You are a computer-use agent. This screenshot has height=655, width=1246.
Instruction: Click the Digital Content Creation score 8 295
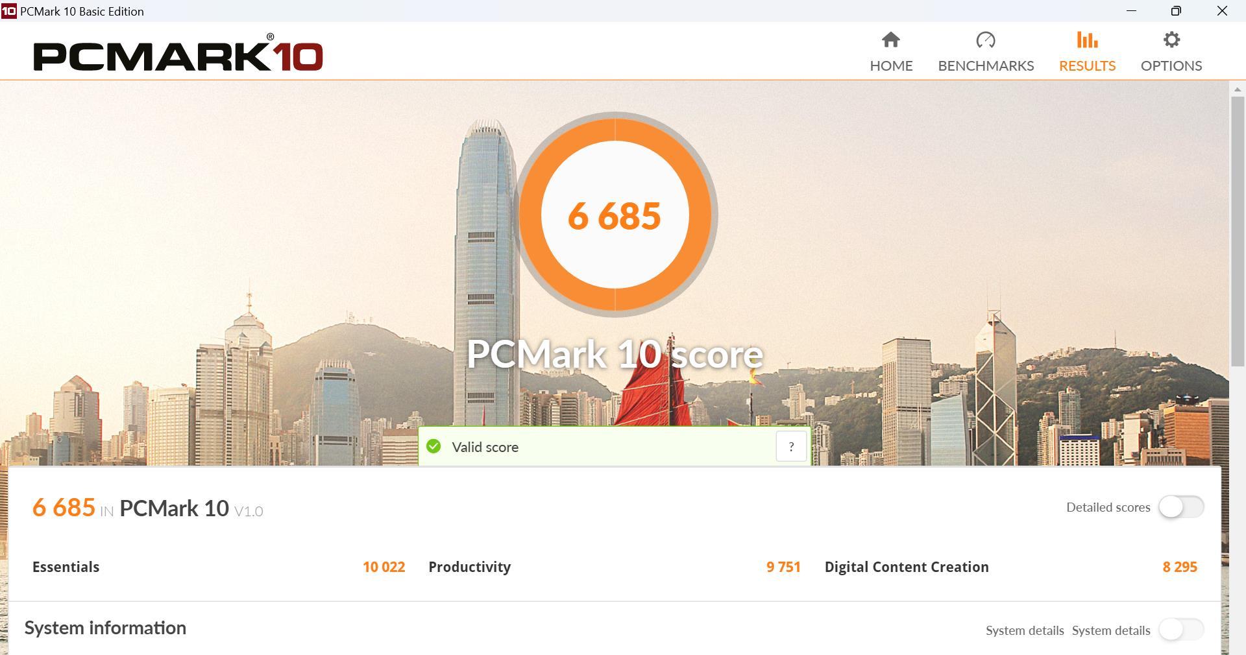[x=1180, y=567]
